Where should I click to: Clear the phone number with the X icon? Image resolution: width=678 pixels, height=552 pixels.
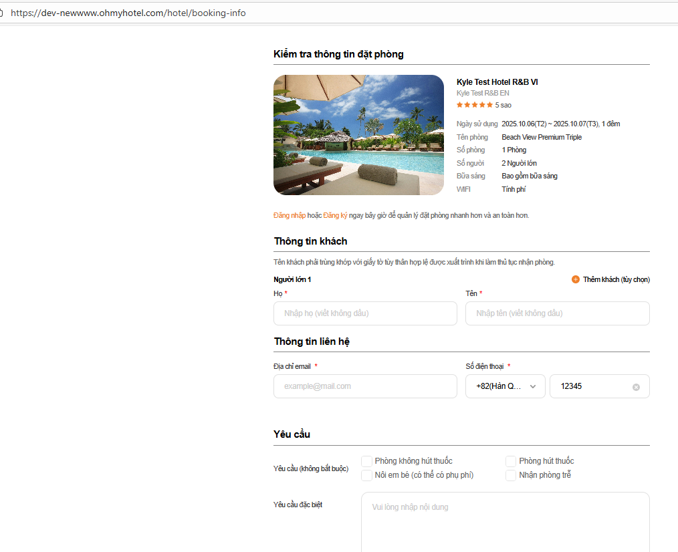coord(636,387)
